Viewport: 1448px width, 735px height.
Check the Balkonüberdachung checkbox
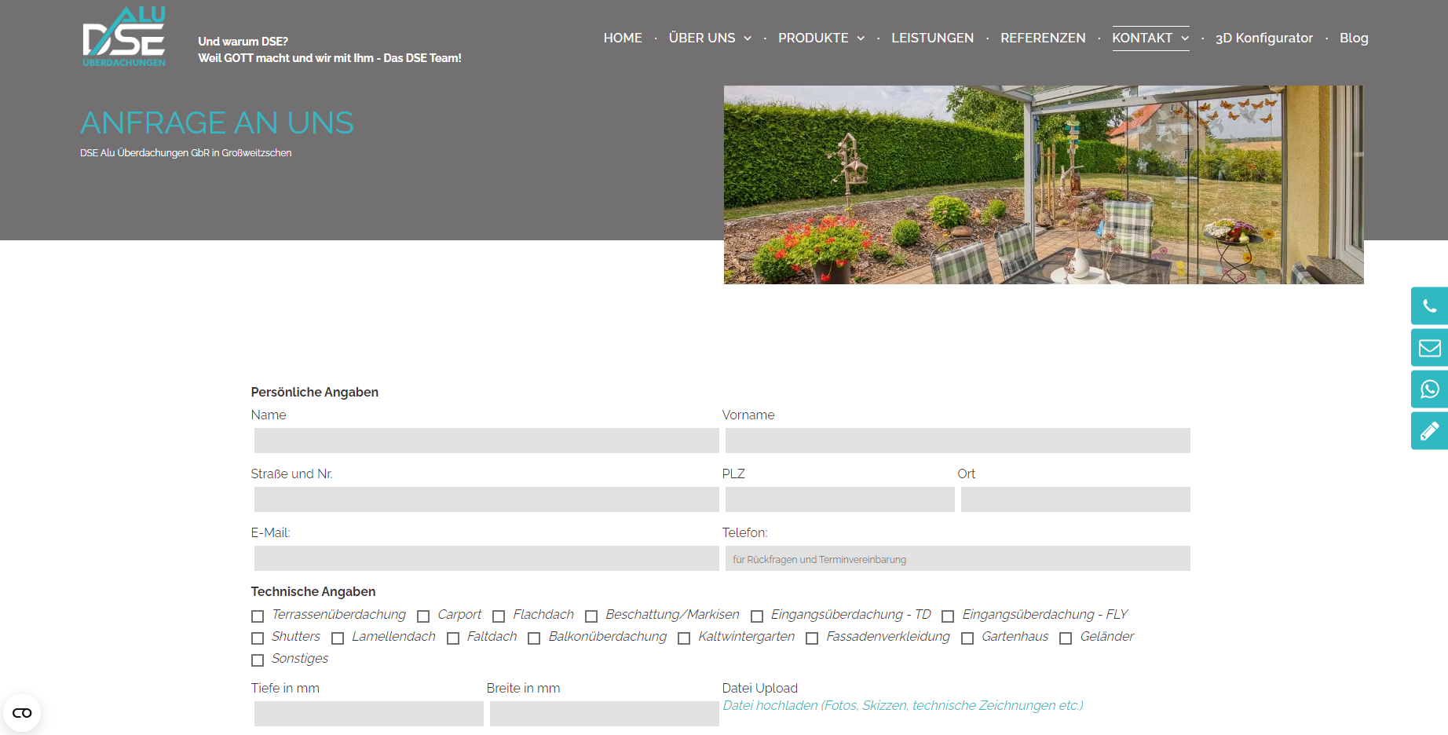pyautogui.click(x=534, y=638)
